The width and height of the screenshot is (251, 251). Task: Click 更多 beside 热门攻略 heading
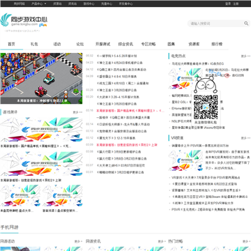coord(246,241)
